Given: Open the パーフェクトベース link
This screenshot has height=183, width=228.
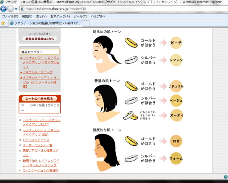Looking at the screenshot, I should coord(36,140).
